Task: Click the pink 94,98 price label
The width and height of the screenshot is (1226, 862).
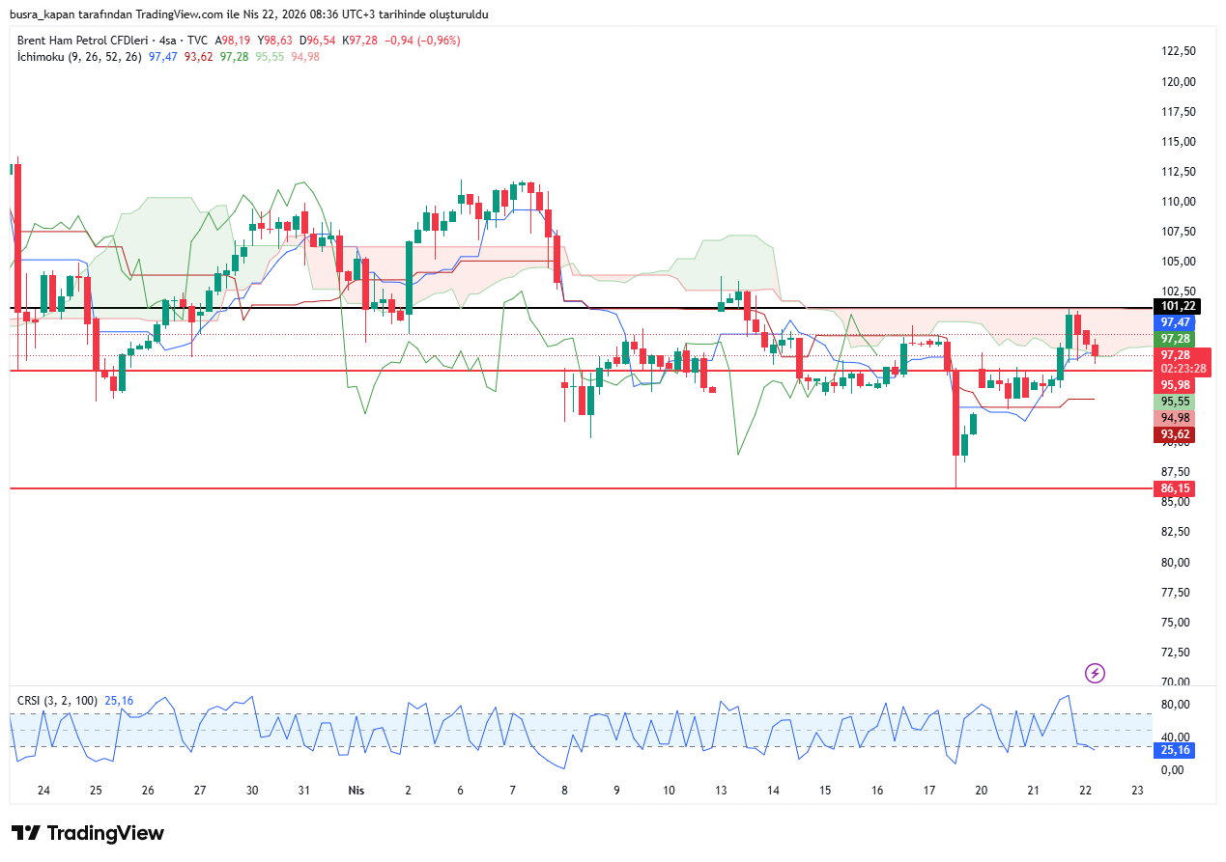Action: [x=1174, y=418]
